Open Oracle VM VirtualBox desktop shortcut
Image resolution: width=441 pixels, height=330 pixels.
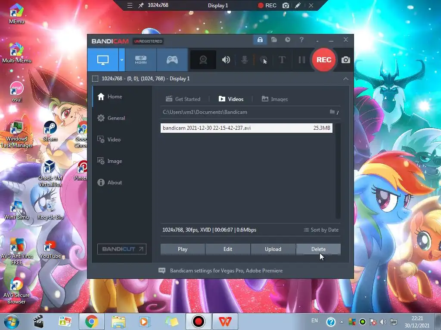point(50,173)
